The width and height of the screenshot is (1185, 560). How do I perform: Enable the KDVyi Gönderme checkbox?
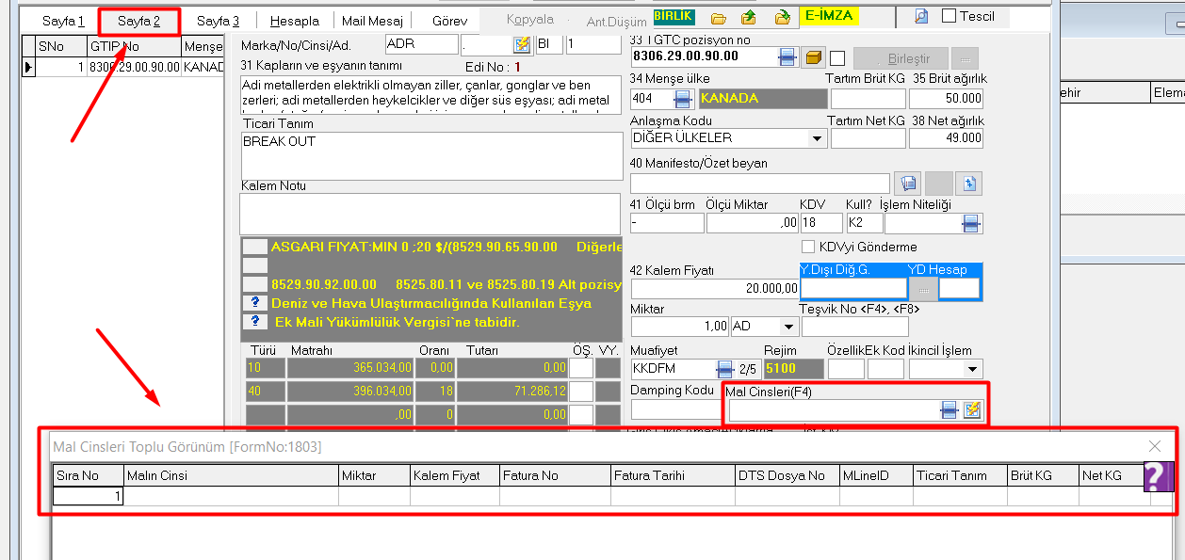pyautogui.click(x=807, y=247)
